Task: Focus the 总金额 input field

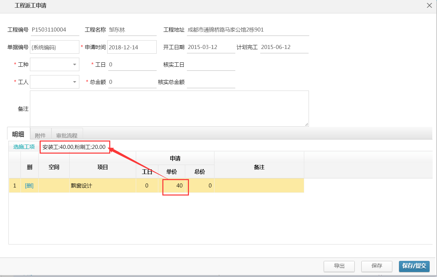Action: (132, 82)
